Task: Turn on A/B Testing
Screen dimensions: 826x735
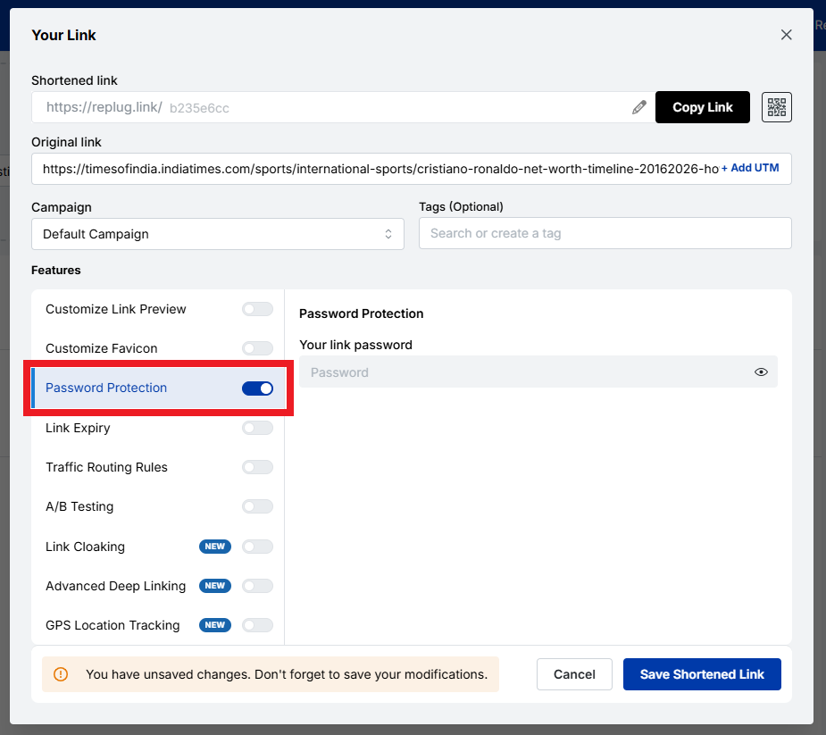Action: pos(257,506)
